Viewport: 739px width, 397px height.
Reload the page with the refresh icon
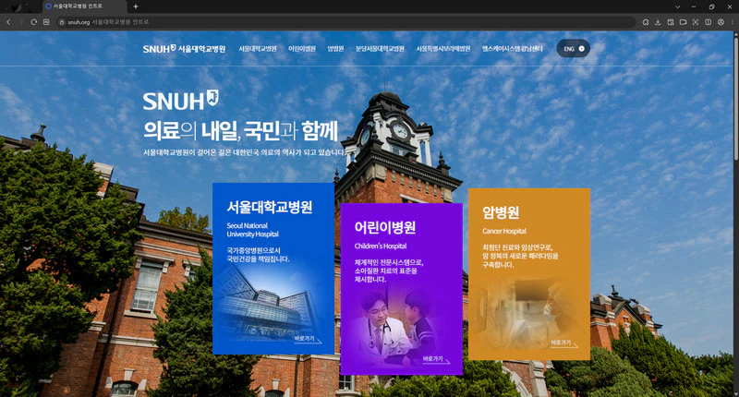[x=34, y=22]
